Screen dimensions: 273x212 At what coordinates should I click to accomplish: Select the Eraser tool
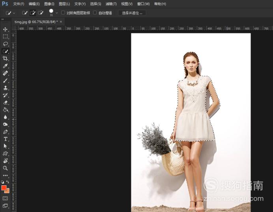click(5, 102)
